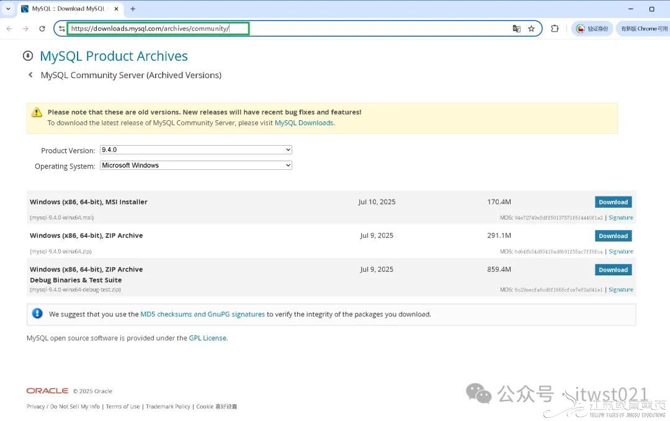Open the MySQL Downloads link in notice
Image resolution: width=670 pixels, height=421 pixels.
[x=303, y=123]
